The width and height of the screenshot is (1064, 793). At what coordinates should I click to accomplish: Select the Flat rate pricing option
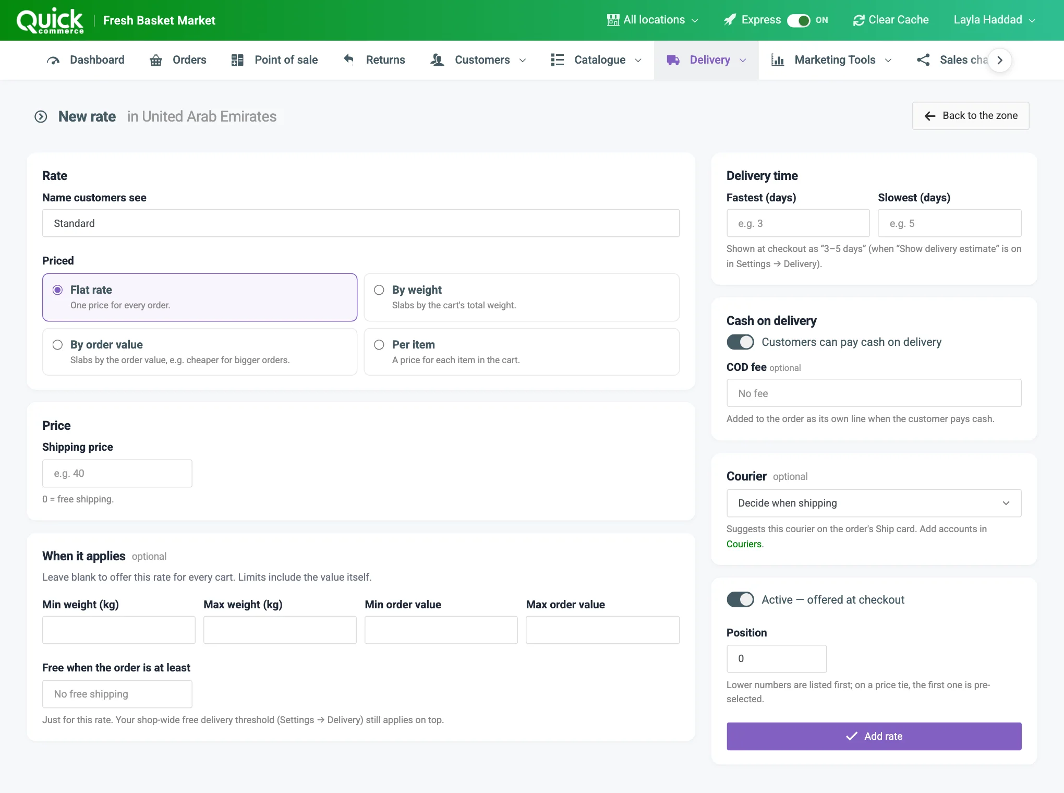(200, 297)
